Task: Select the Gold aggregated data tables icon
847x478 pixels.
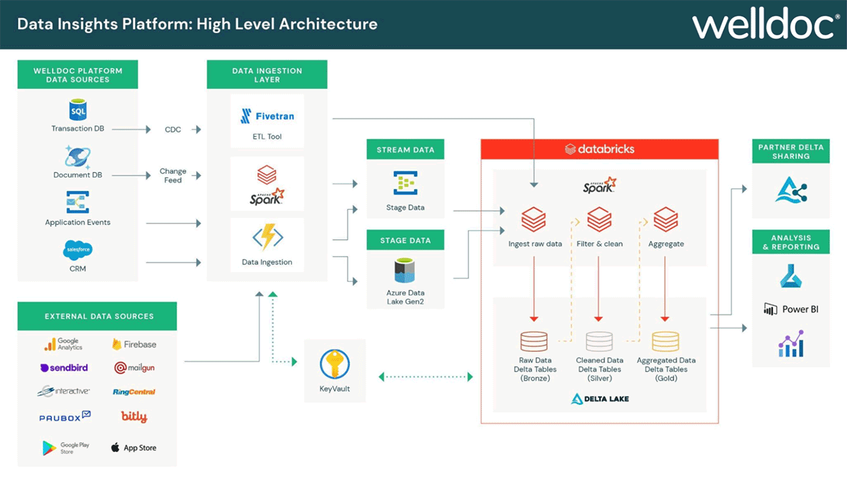Action: pyautogui.click(x=665, y=341)
